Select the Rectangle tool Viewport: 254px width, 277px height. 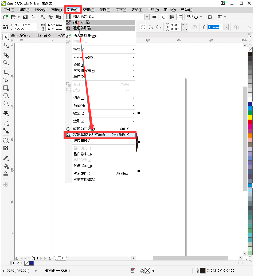click(x=6, y=88)
